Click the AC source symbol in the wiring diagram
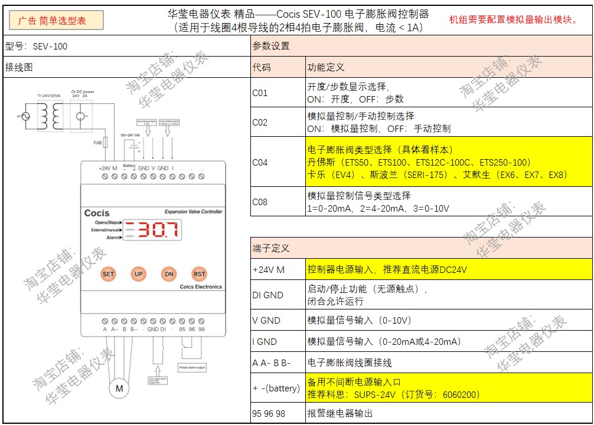 pos(26,117)
